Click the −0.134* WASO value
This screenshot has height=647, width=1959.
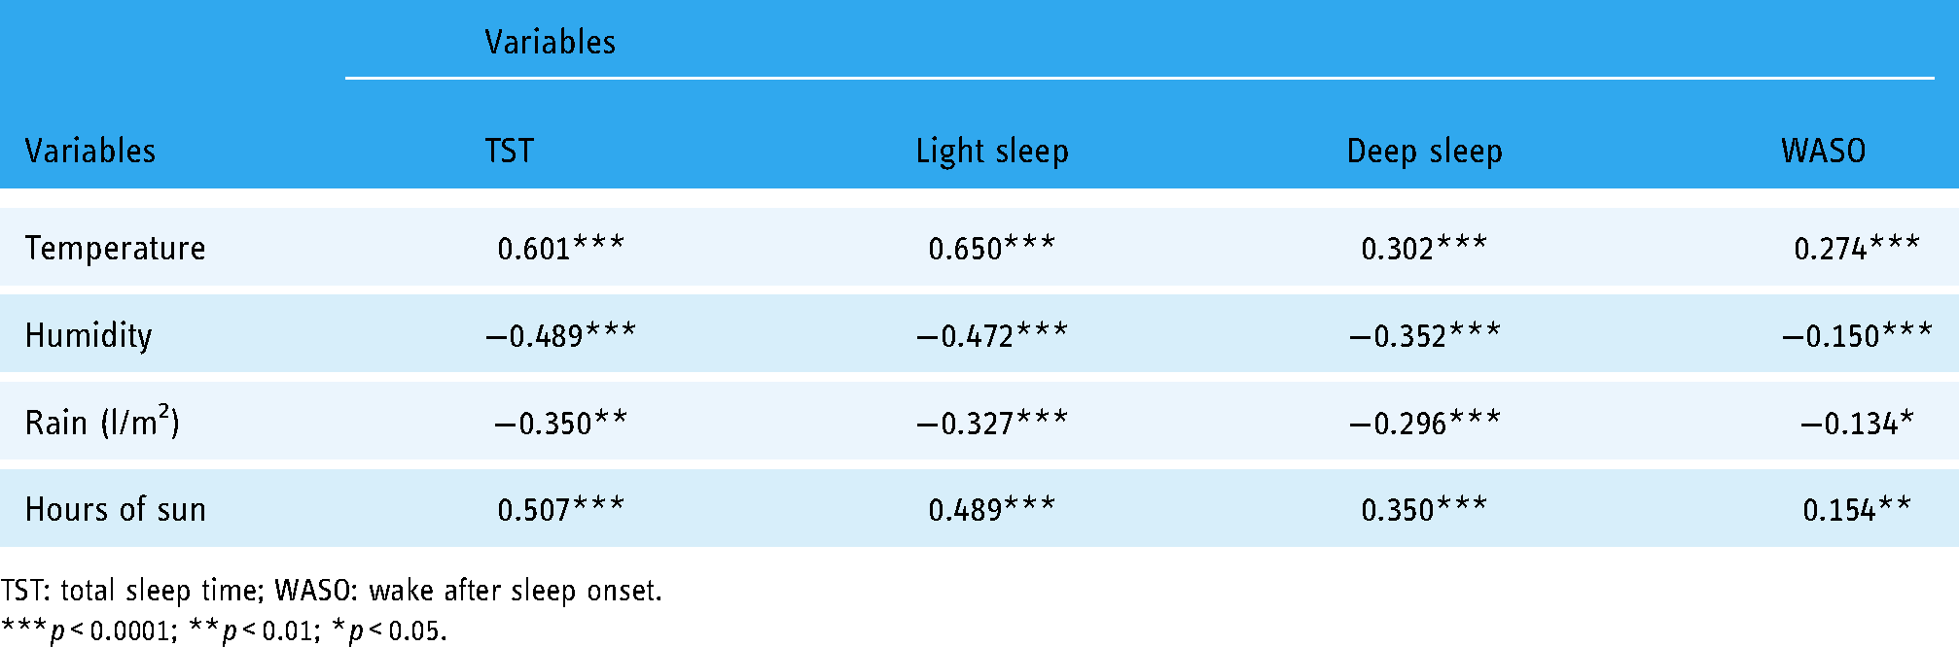click(1857, 423)
